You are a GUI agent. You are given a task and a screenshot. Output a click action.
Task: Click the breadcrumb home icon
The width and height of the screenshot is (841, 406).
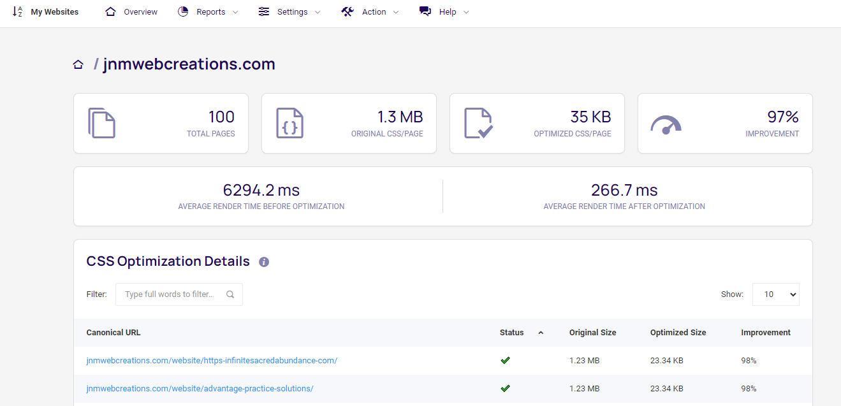(x=78, y=64)
